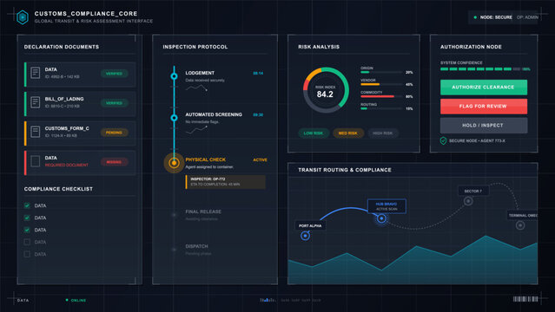Screen dimensions: 555x312
Task: Check the fourth unchecked DATA checkbox
Action: (x=27, y=242)
